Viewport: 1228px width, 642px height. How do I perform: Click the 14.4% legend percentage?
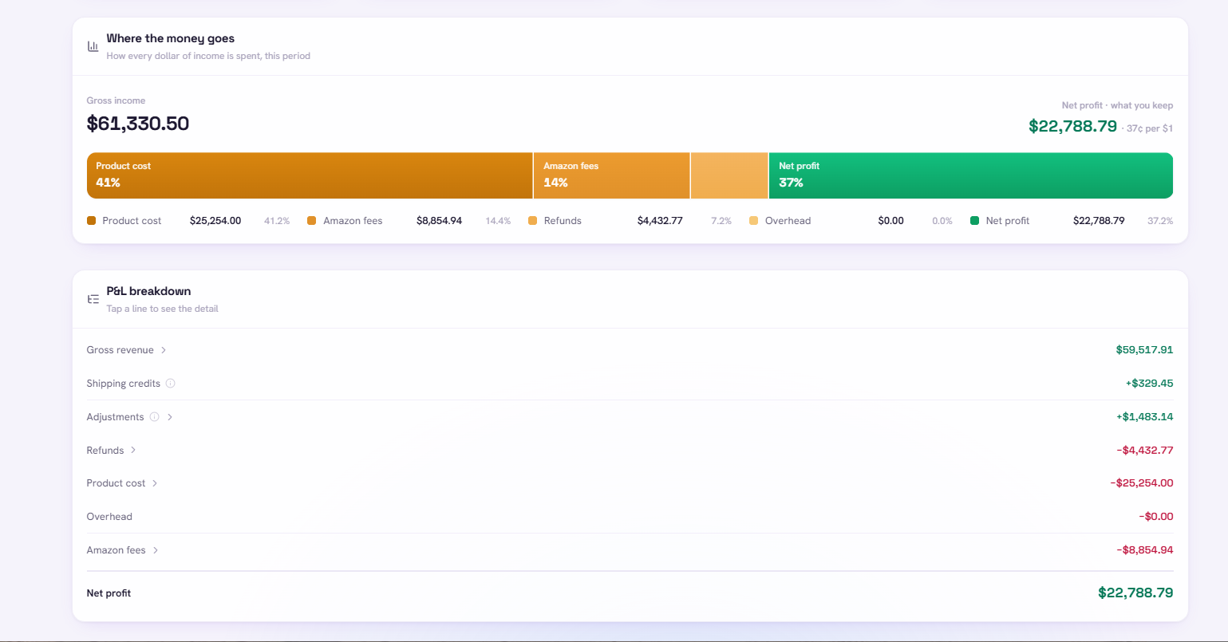[x=498, y=221]
